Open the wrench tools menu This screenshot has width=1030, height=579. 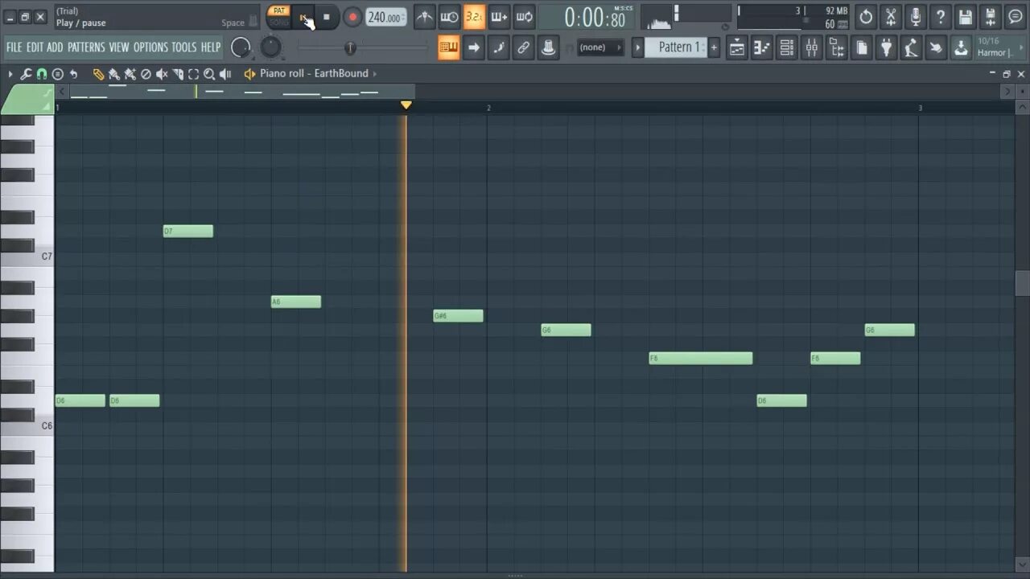tap(26, 74)
